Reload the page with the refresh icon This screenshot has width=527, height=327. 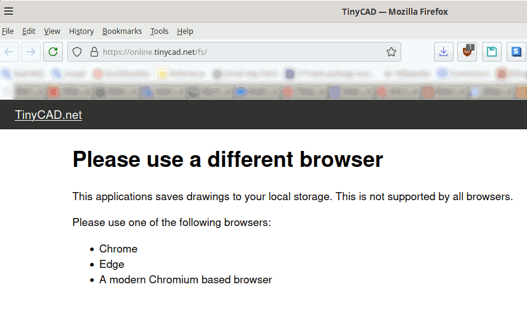[53, 52]
